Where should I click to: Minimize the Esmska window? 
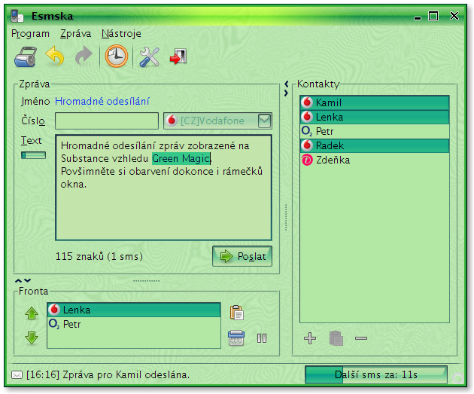[x=418, y=17]
